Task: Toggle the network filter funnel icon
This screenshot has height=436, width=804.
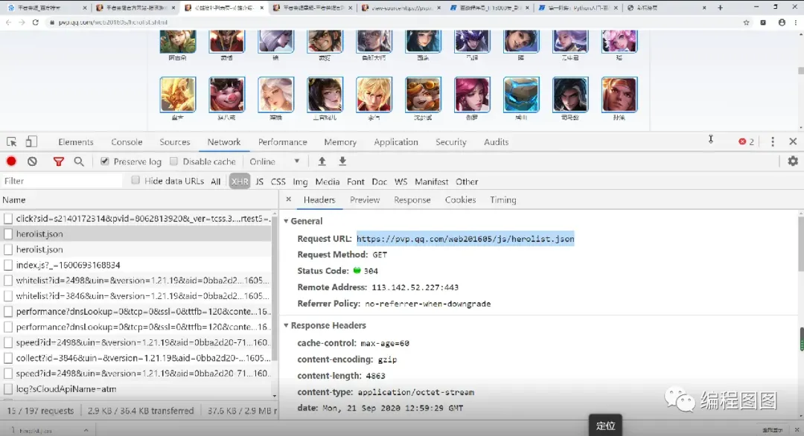Action: click(x=59, y=162)
